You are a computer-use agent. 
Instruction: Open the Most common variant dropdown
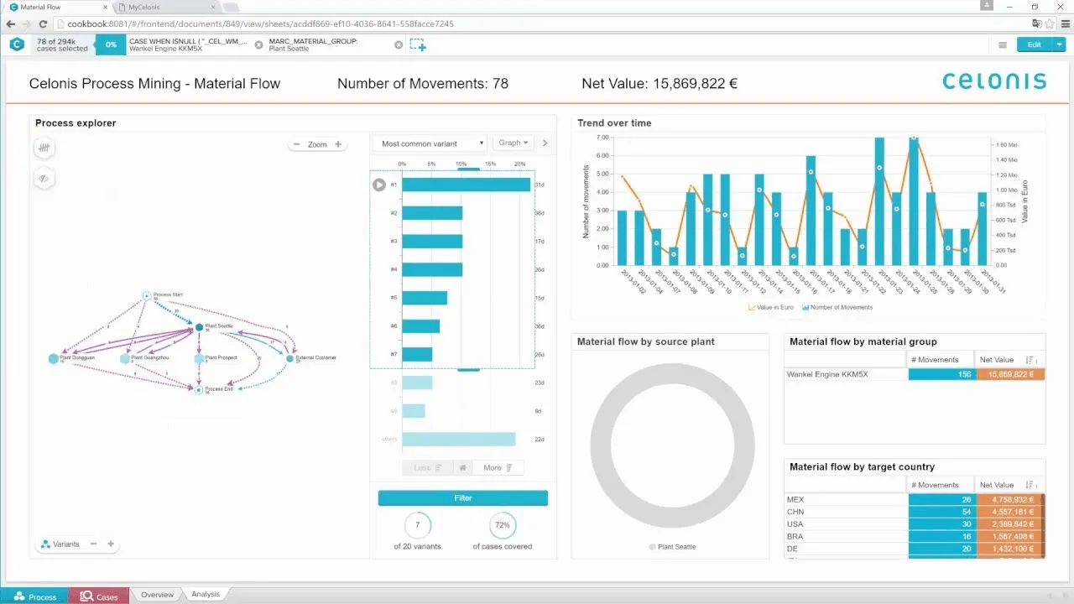[430, 143]
